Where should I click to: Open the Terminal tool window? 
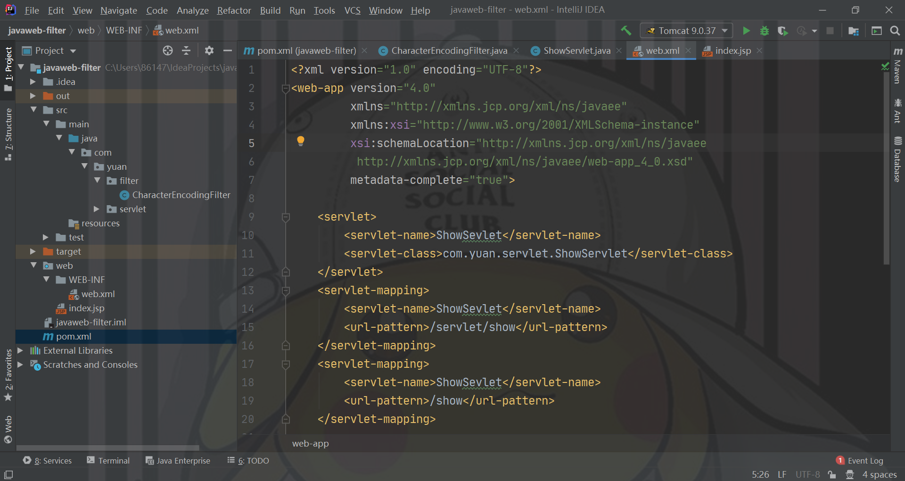[x=108, y=461]
